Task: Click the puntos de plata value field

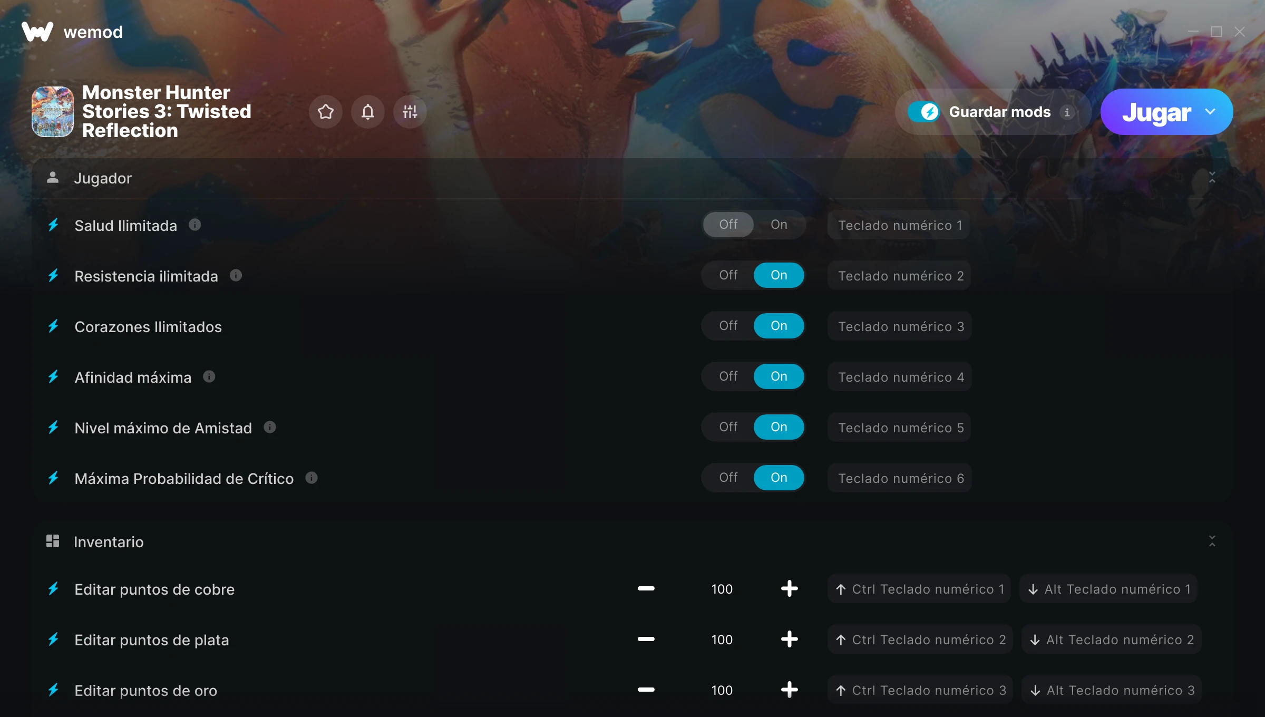Action: [x=722, y=640]
